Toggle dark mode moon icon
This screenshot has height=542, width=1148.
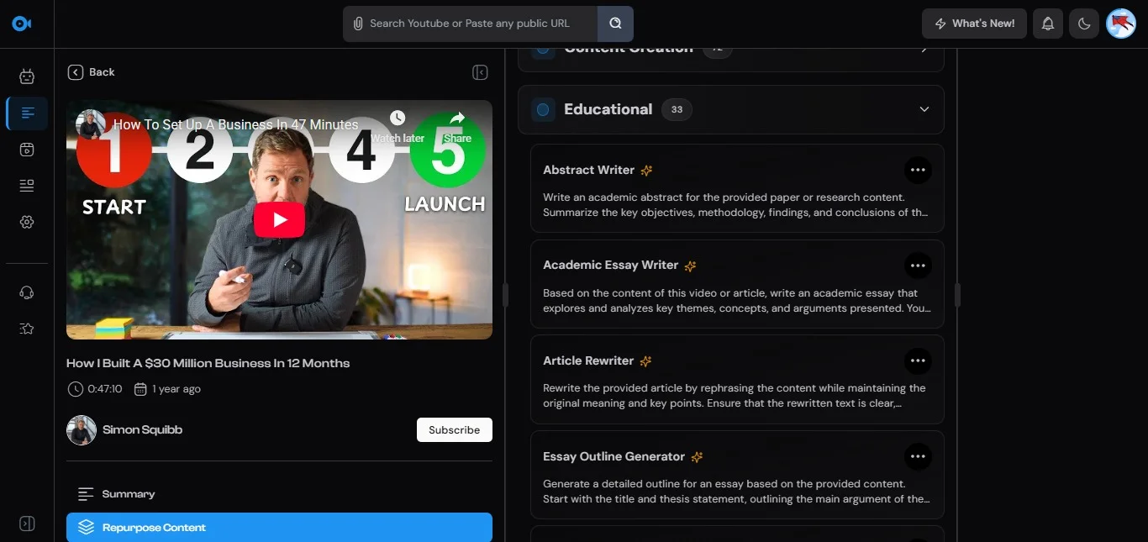(1084, 24)
